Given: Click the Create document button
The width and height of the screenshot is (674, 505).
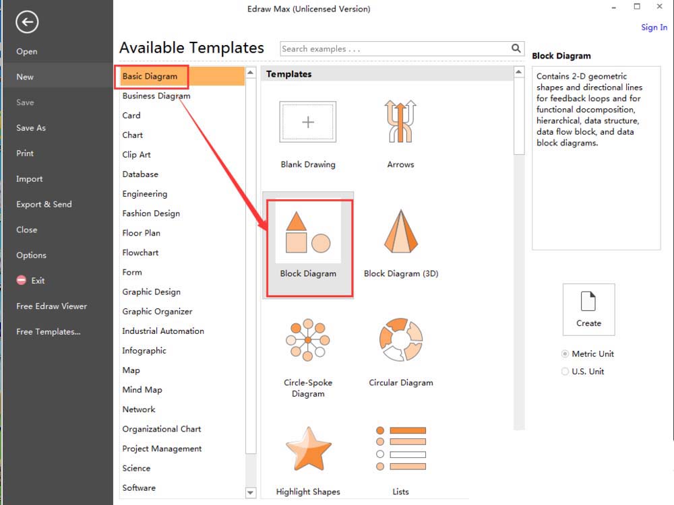Looking at the screenshot, I should 588,310.
